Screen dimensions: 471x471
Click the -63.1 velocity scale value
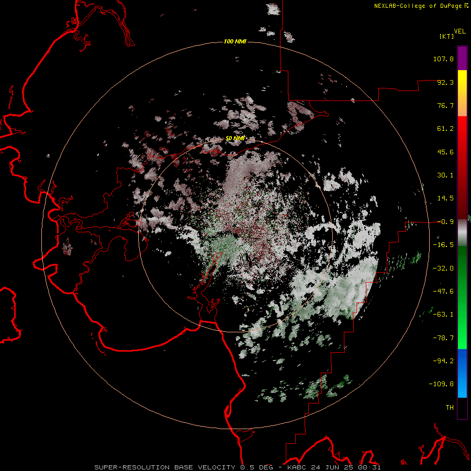click(443, 315)
